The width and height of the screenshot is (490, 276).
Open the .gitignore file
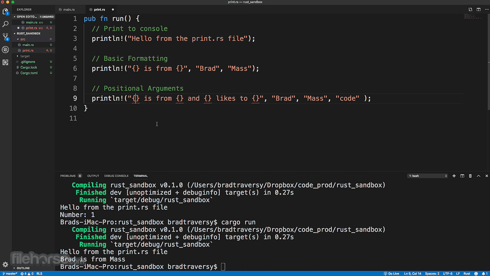33,62
